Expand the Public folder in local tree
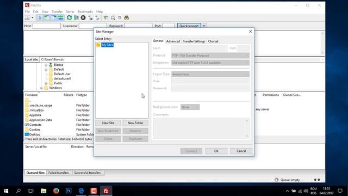Image resolution: width=348 pixels, height=196 pixels. 46,83
